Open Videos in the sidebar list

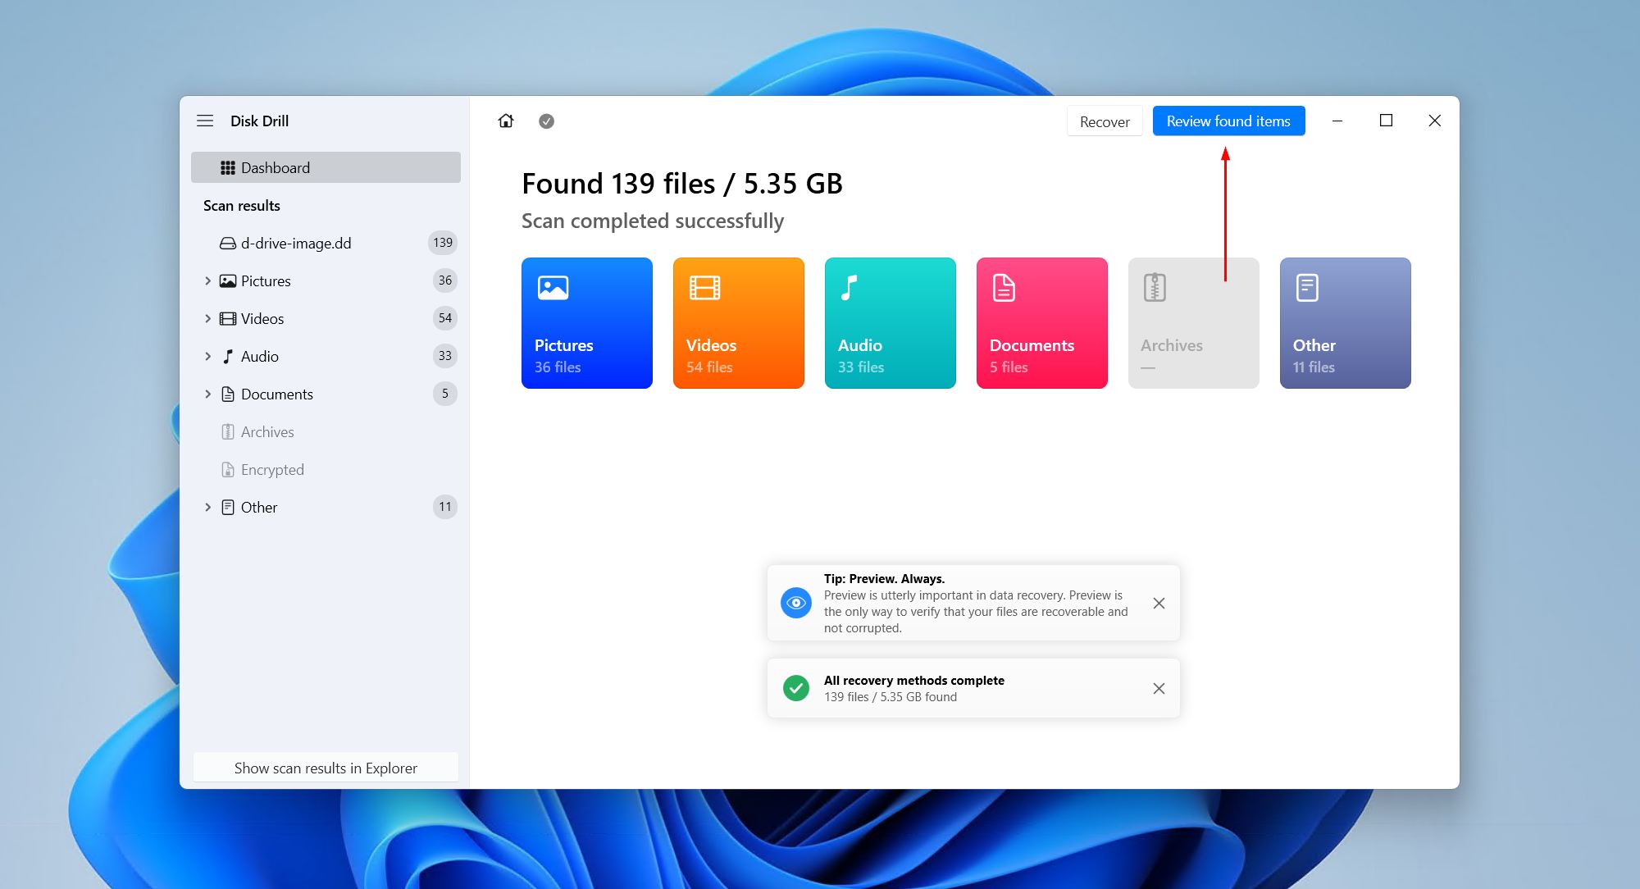(x=326, y=318)
